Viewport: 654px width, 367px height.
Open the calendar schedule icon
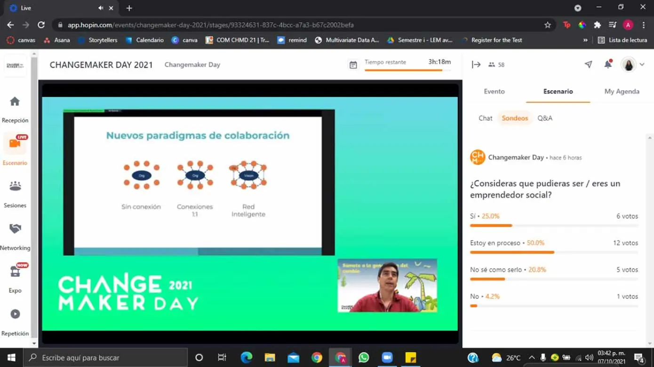click(353, 65)
